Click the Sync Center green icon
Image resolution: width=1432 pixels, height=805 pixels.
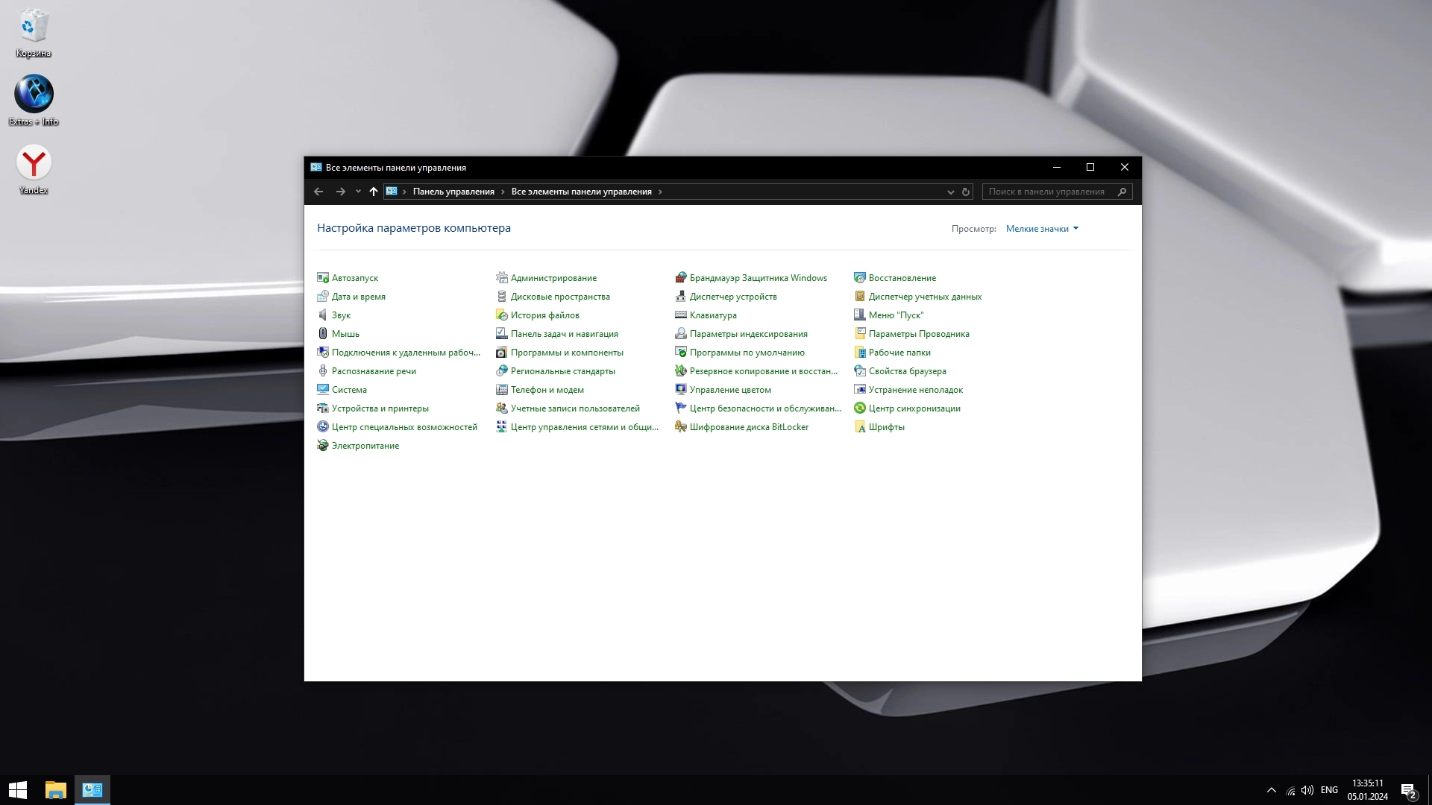[859, 408]
